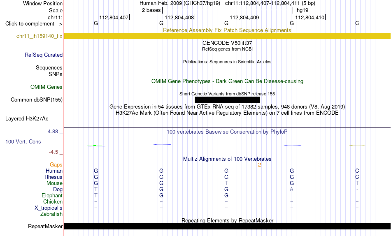
Task: Click the orange insertion bar in Dog row
Action: click(260, 189)
